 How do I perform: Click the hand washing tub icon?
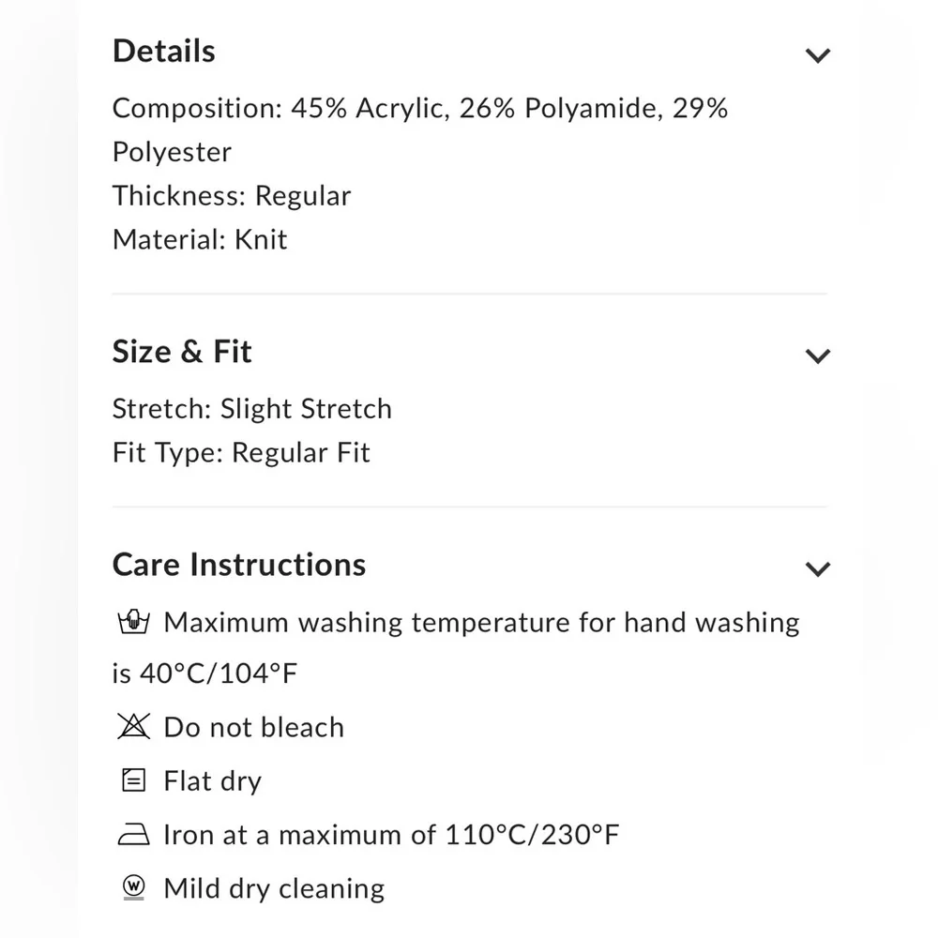click(x=134, y=623)
